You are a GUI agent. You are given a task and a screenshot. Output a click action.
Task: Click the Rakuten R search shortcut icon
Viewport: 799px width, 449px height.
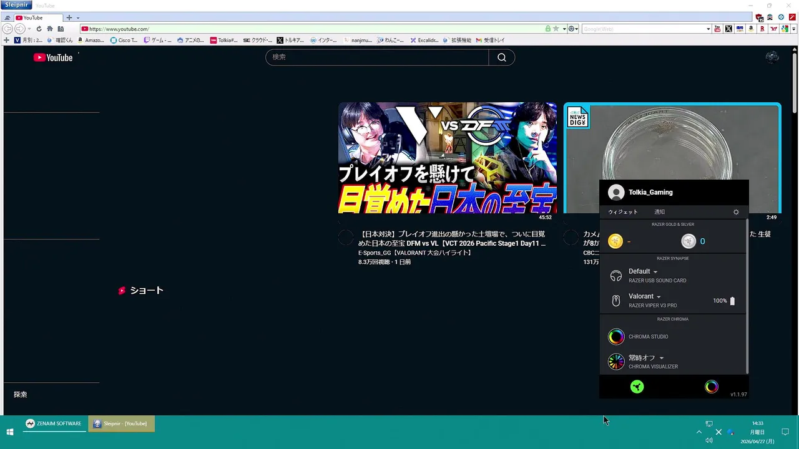(x=762, y=29)
